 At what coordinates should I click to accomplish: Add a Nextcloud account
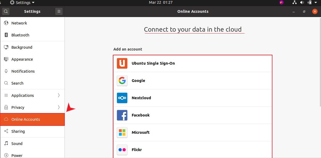pos(193,98)
